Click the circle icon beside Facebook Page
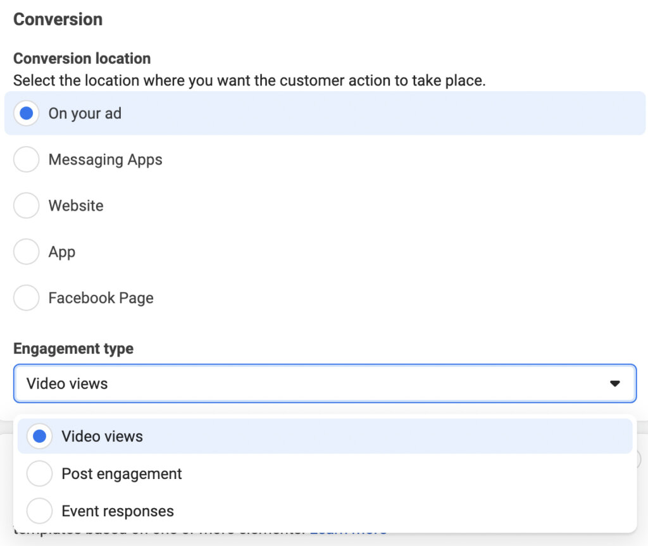This screenshot has height=546, width=648. [26, 298]
